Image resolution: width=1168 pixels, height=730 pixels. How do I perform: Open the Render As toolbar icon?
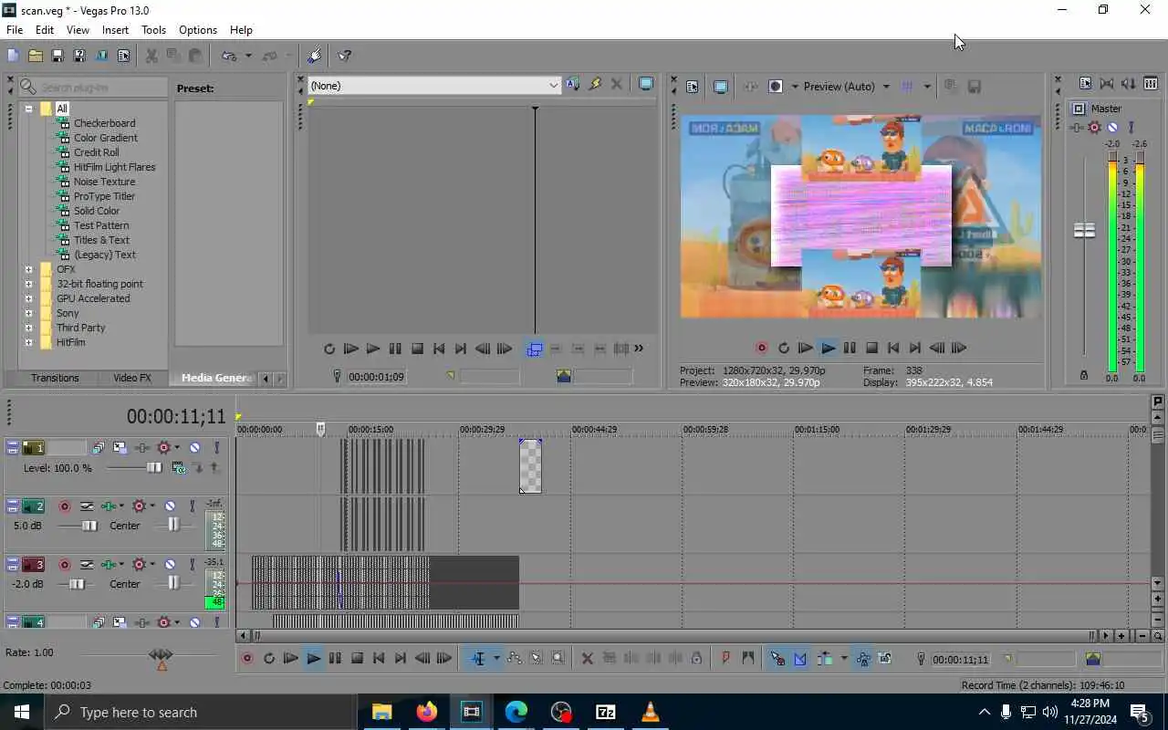pyautogui.click(x=101, y=56)
